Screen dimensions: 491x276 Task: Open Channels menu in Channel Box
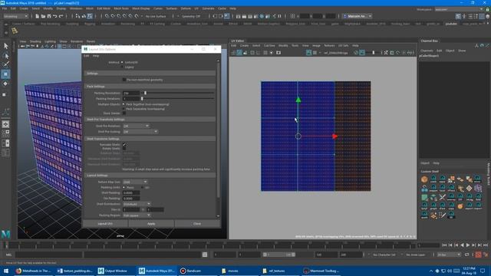pos(427,51)
